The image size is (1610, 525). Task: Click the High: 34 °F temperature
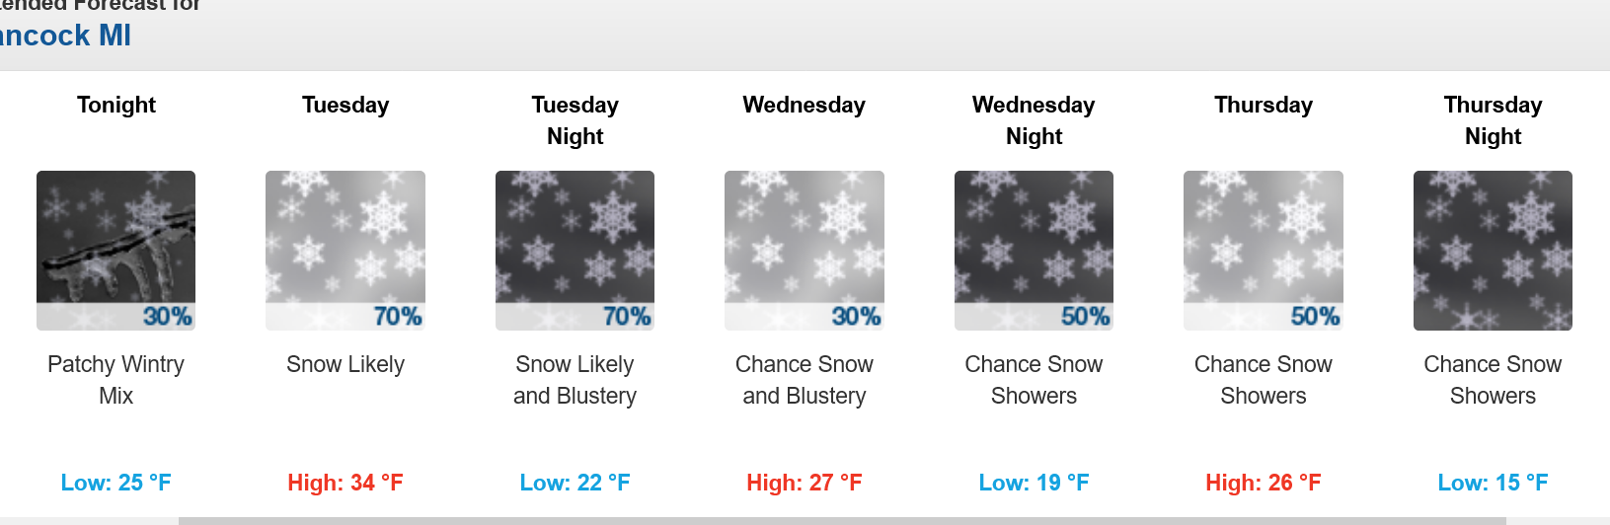(x=345, y=483)
